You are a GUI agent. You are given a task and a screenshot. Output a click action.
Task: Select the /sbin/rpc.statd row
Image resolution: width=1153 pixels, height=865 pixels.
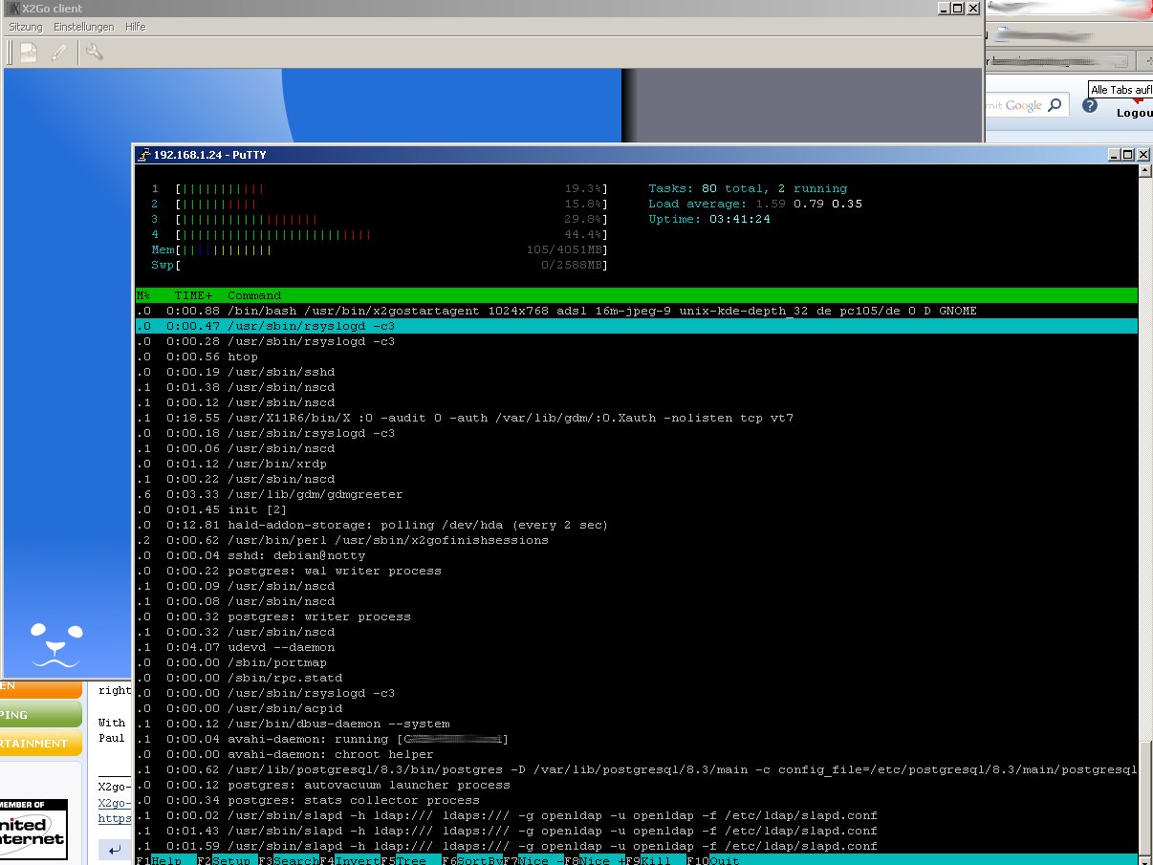click(637, 678)
